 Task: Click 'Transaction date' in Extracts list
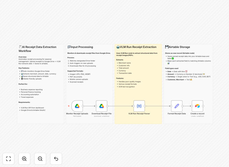point(125,73)
